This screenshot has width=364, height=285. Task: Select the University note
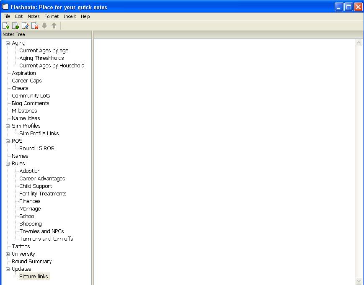point(23,254)
